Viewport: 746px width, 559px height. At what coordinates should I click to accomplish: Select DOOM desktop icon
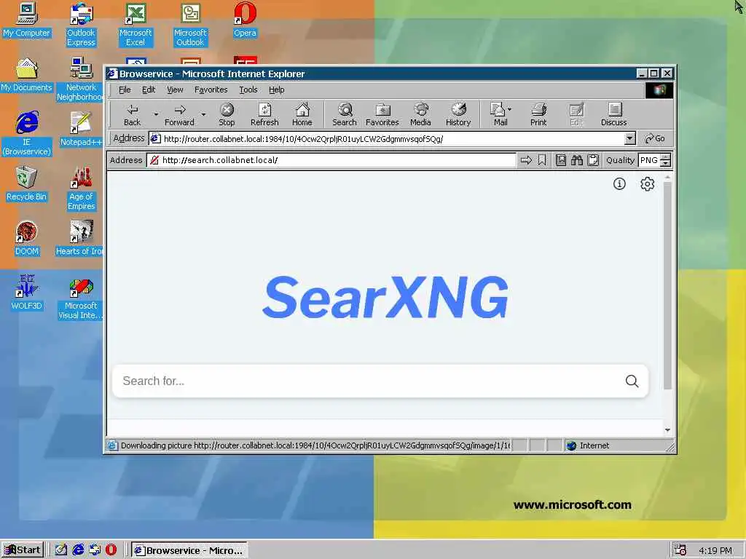(27, 238)
